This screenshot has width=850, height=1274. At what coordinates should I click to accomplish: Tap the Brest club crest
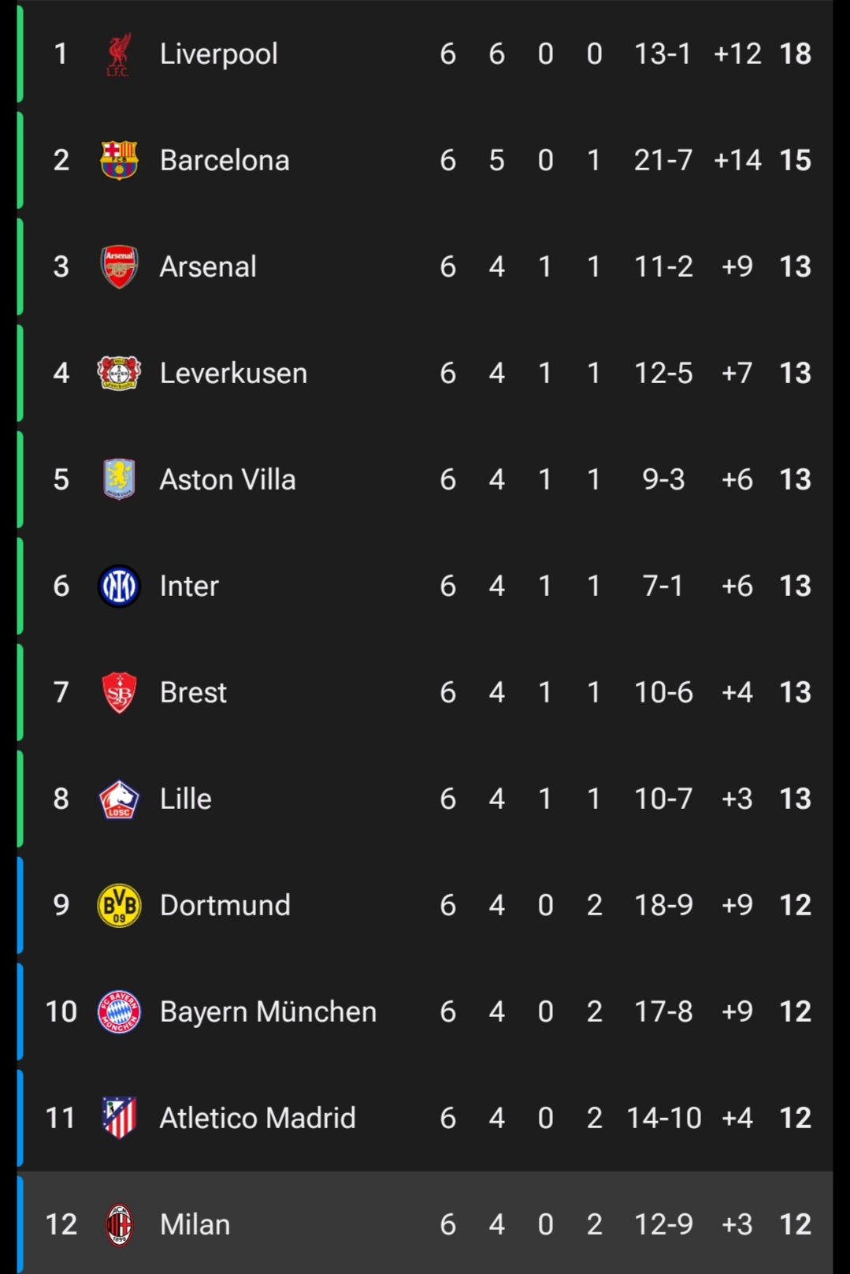(119, 692)
